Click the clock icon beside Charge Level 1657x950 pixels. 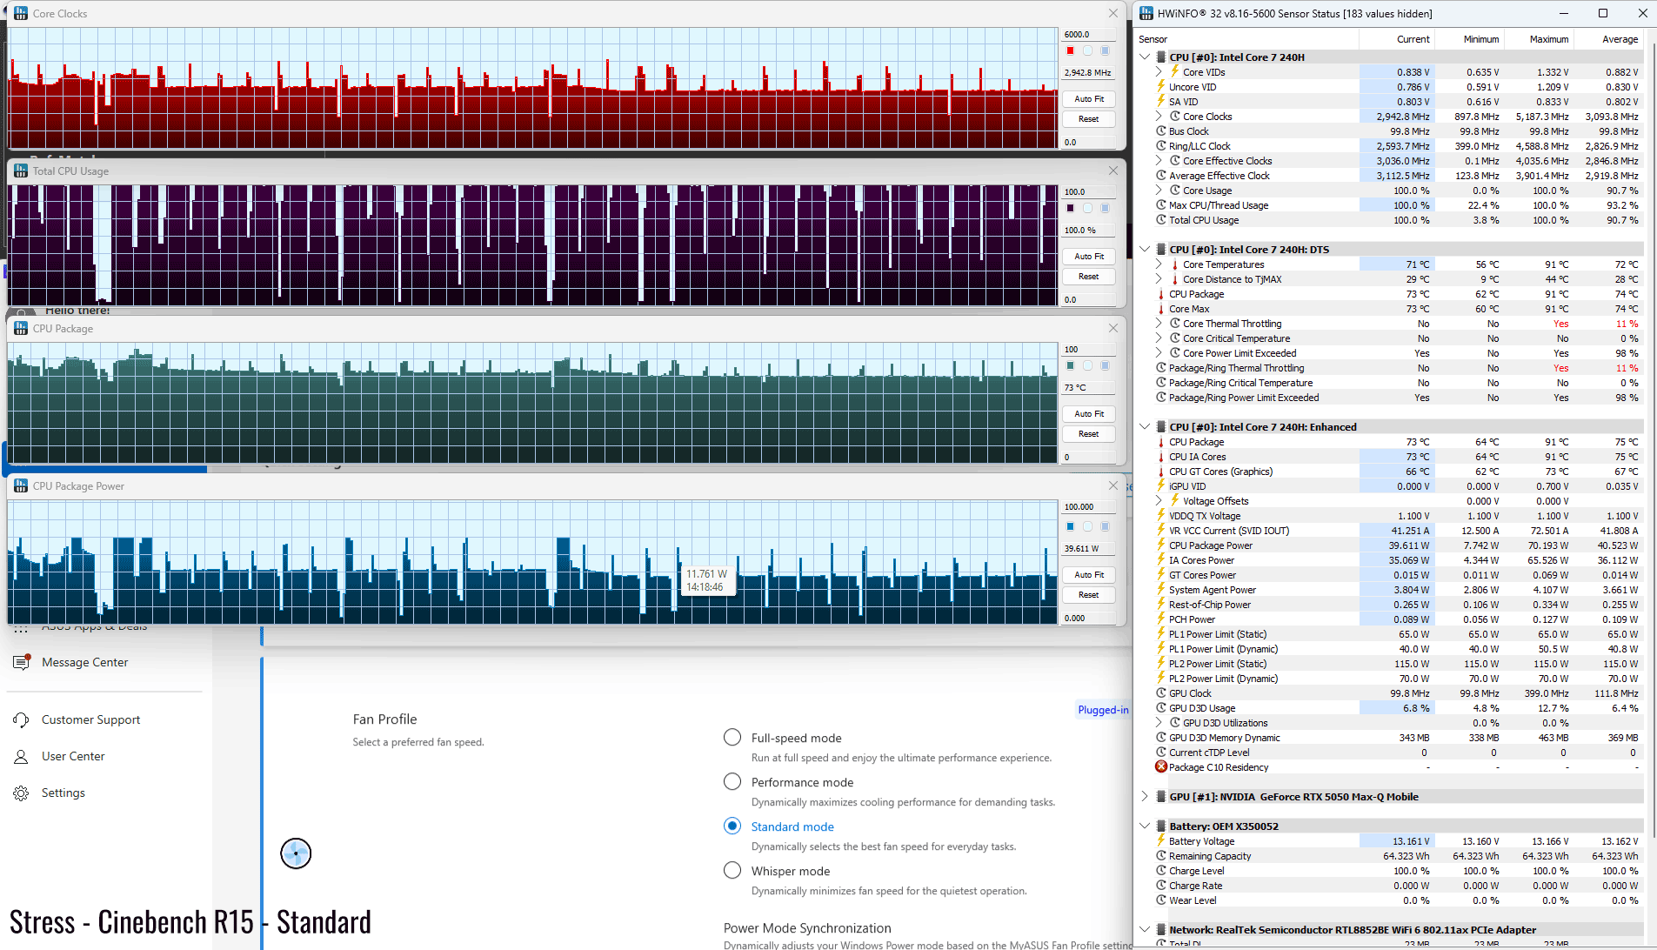pos(1160,870)
